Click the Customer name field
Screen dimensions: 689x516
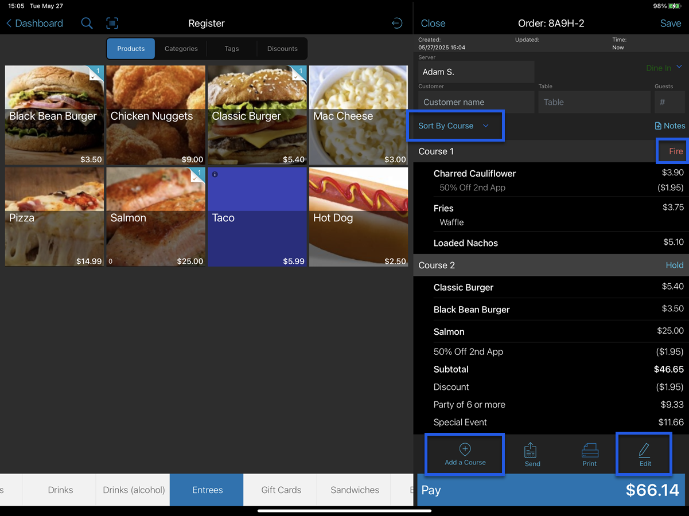pyautogui.click(x=476, y=102)
